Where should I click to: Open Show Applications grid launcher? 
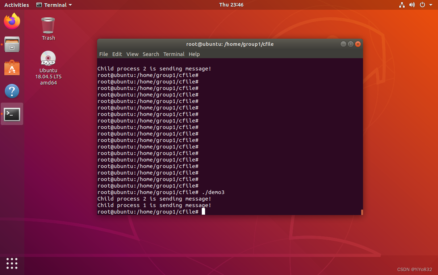(12, 263)
